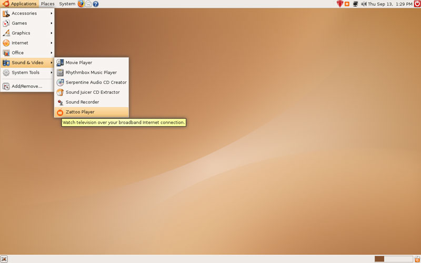This screenshot has height=263, width=421.
Task: Click the orange update notifier tray icon
Action: (x=347, y=4)
